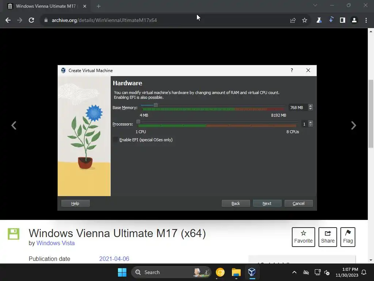Click the lock icon in address bar
374x281 pixels.
coord(46,20)
